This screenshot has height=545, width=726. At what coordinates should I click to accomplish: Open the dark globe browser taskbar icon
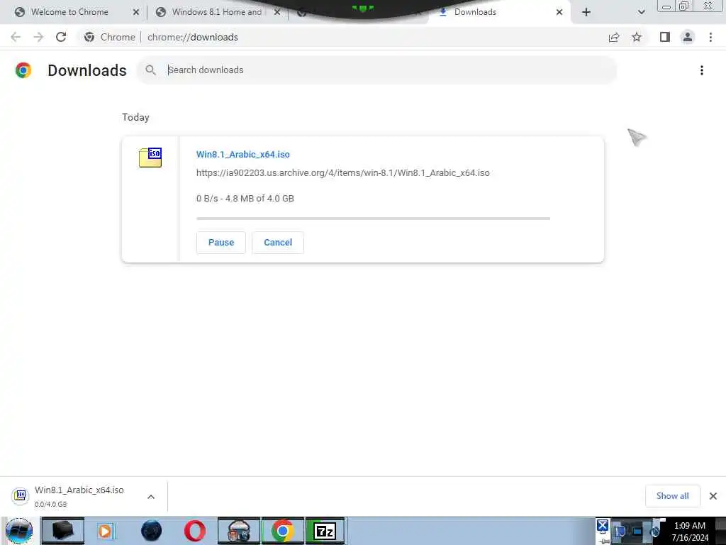(x=152, y=531)
